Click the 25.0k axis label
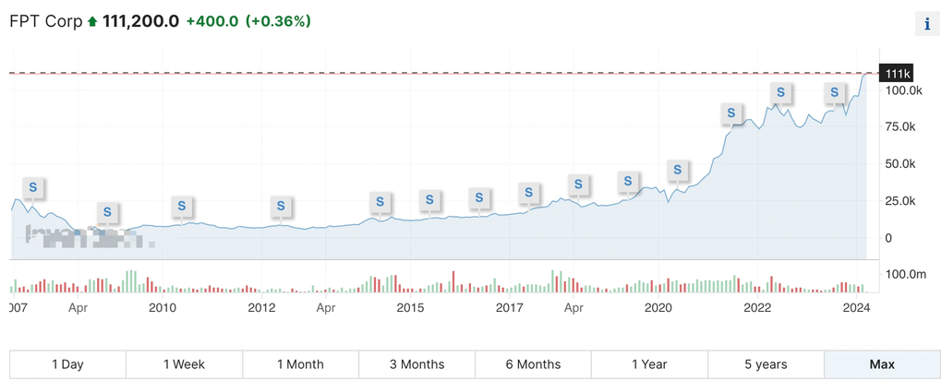The image size is (942, 381). pyautogui.click(x=901, y=200)
